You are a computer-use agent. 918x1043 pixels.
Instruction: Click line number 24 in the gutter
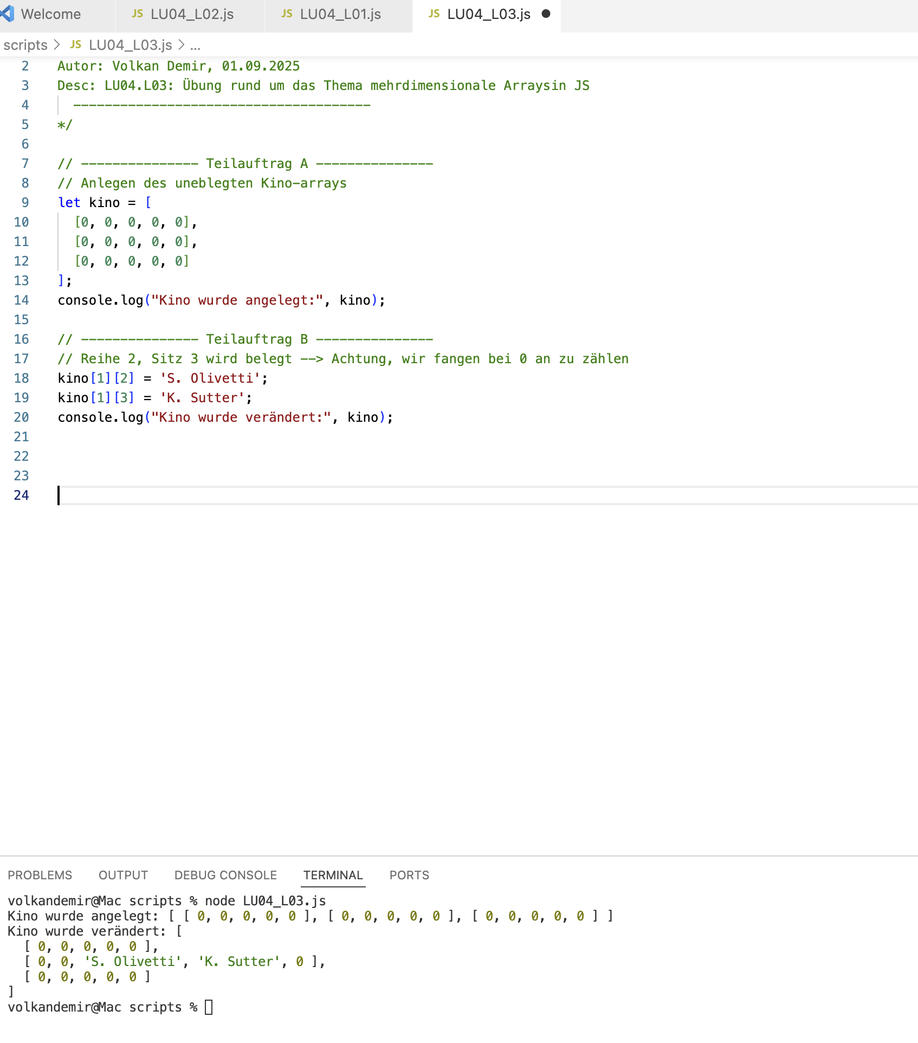coord(21,495)
